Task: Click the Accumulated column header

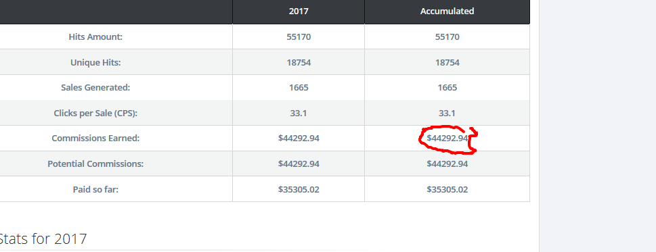Action: (447, 11)
